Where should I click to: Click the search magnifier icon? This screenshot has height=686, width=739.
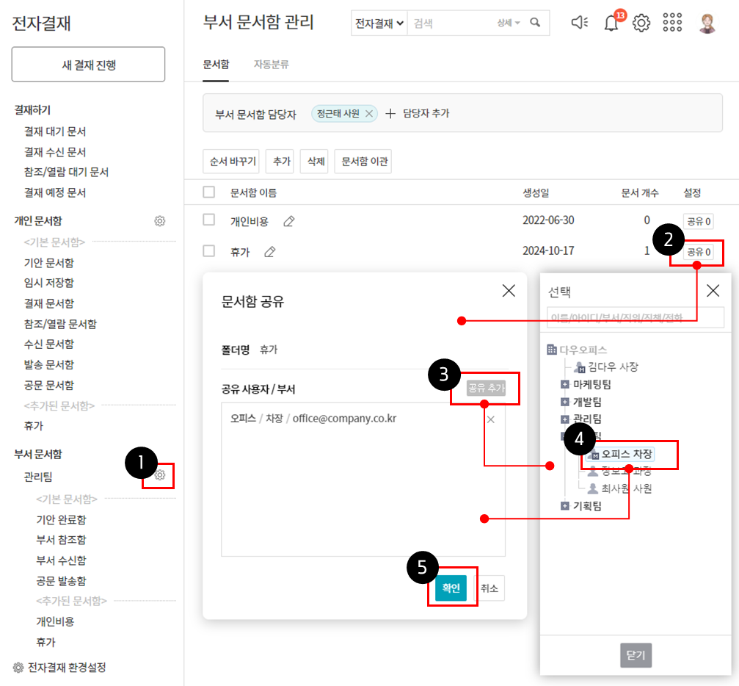point(536,24)
